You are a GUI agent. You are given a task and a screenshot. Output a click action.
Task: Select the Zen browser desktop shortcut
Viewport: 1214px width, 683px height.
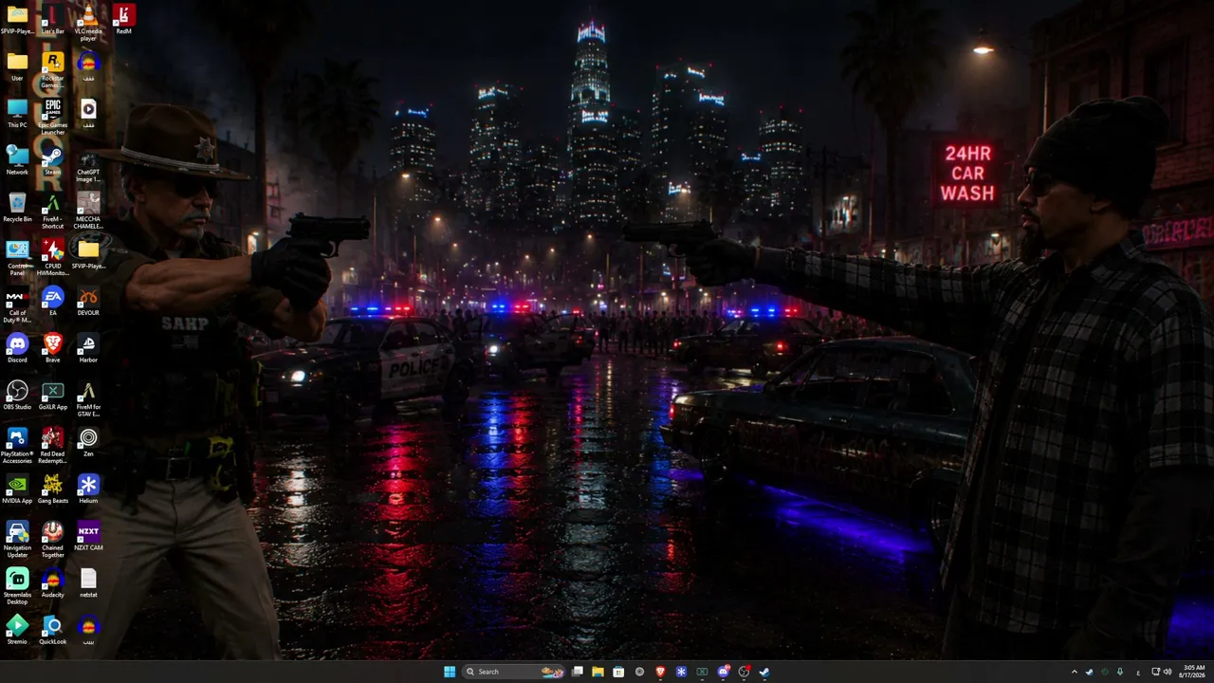pos(88,442)
